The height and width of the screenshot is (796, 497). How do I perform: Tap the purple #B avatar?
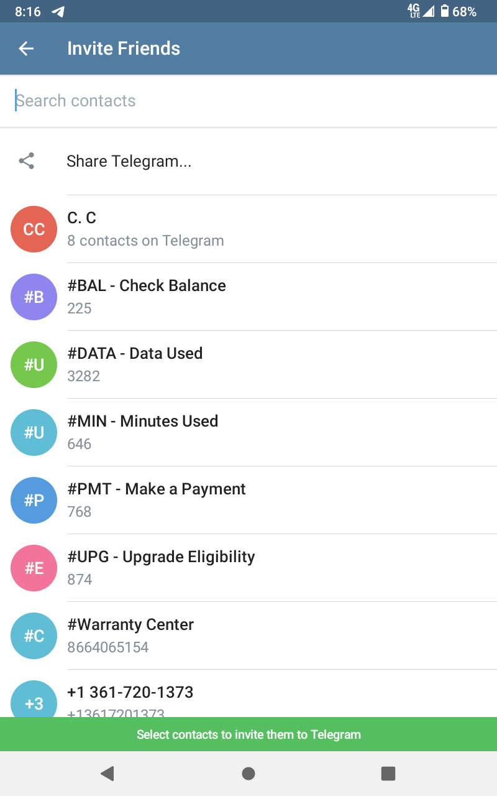point(34,297)
